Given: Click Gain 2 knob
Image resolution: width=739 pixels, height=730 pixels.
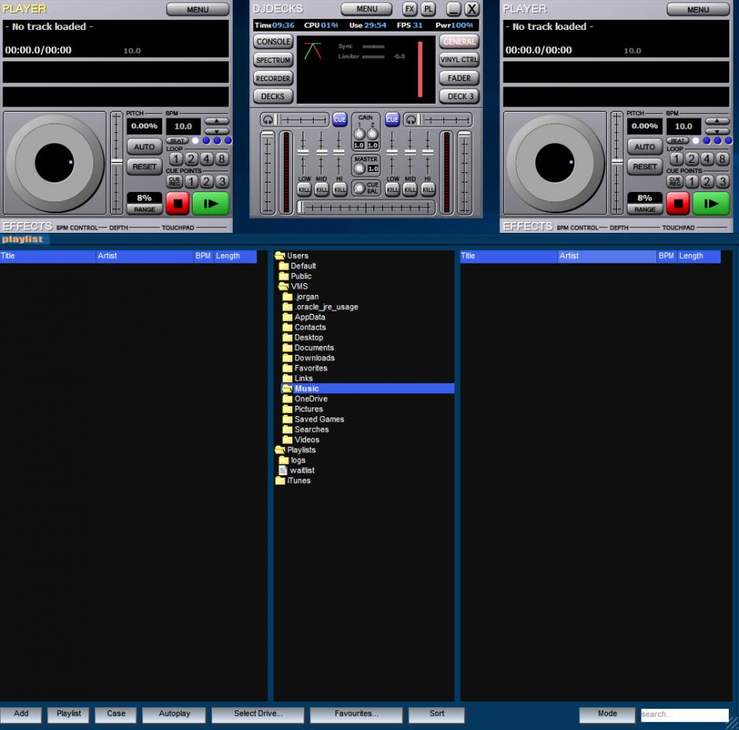Looking at the screenshot, I should [x=373, y=134].
